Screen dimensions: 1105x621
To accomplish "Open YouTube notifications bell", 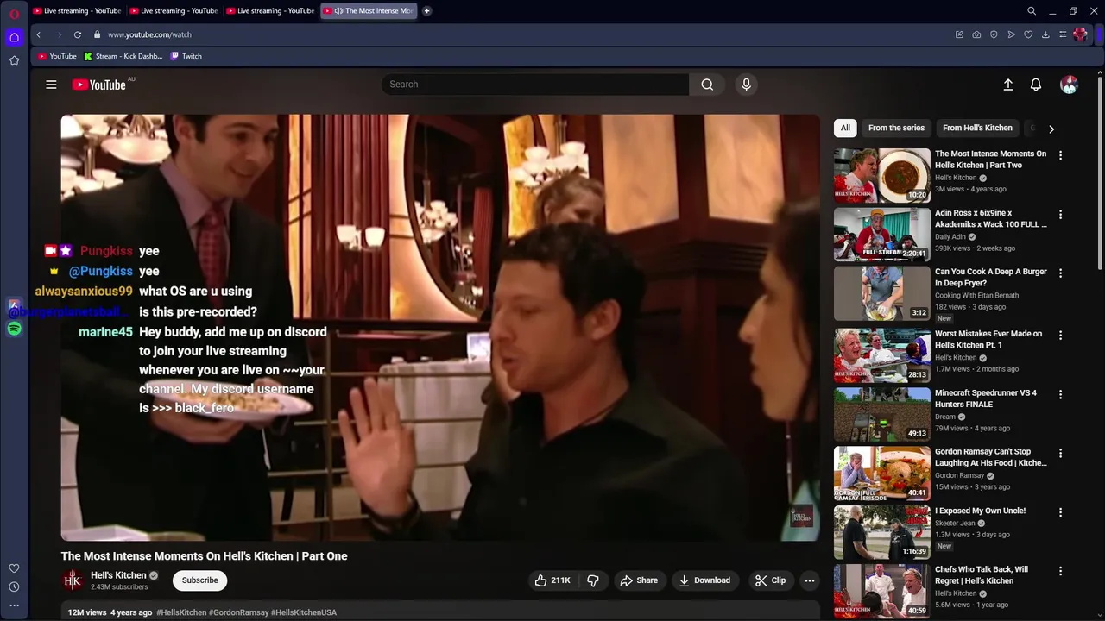I will pos(1036,85).
